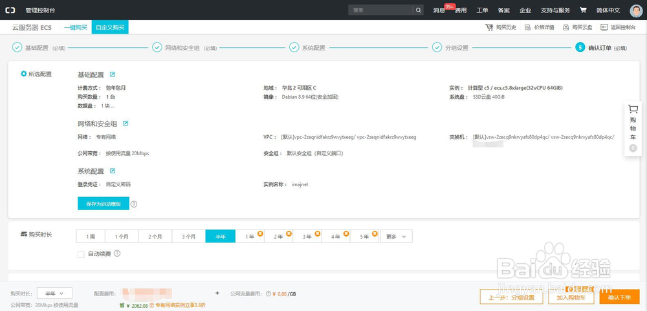Open 价格详情 pricing details
This screenshot has width=647, height=311.
click(x=540, y=27)
